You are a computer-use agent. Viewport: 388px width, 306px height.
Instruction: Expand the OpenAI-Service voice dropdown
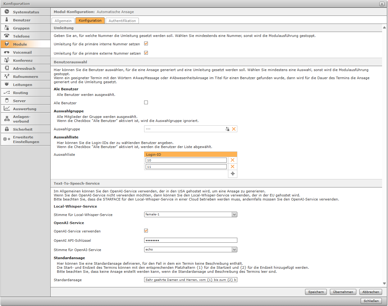click(235, 250)
